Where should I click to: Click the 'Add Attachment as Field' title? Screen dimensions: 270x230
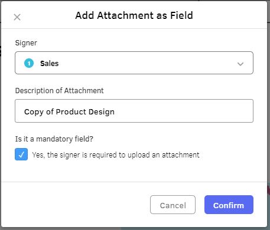[134, 15]
